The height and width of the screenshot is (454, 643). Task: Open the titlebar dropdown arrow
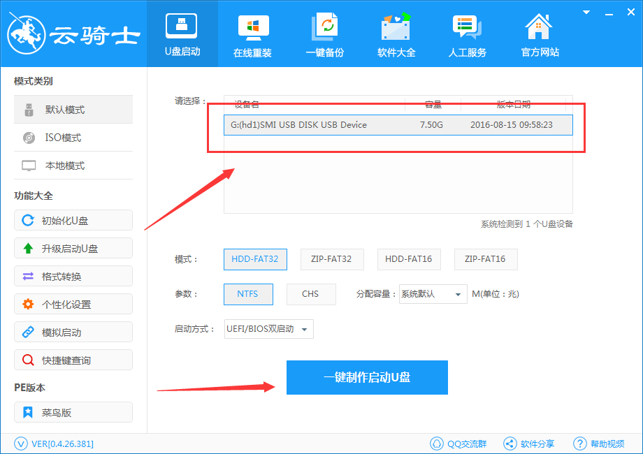[586, 11]
